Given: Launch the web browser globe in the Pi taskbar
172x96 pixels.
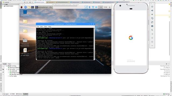Looking at the screenshot, I should tap(26, 7).
